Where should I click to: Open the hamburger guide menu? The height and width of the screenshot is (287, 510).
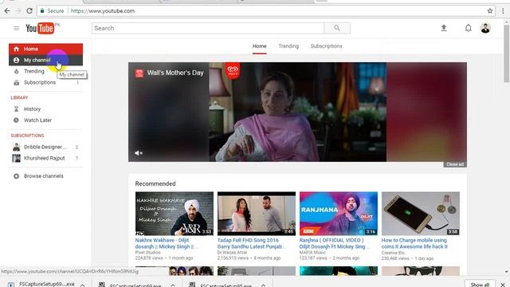click(x=16, y=29)
